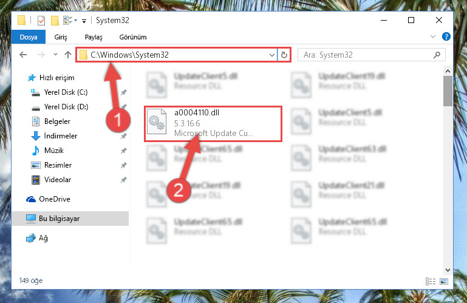Click the New folder quick access icon

click(x=55, y=21)
